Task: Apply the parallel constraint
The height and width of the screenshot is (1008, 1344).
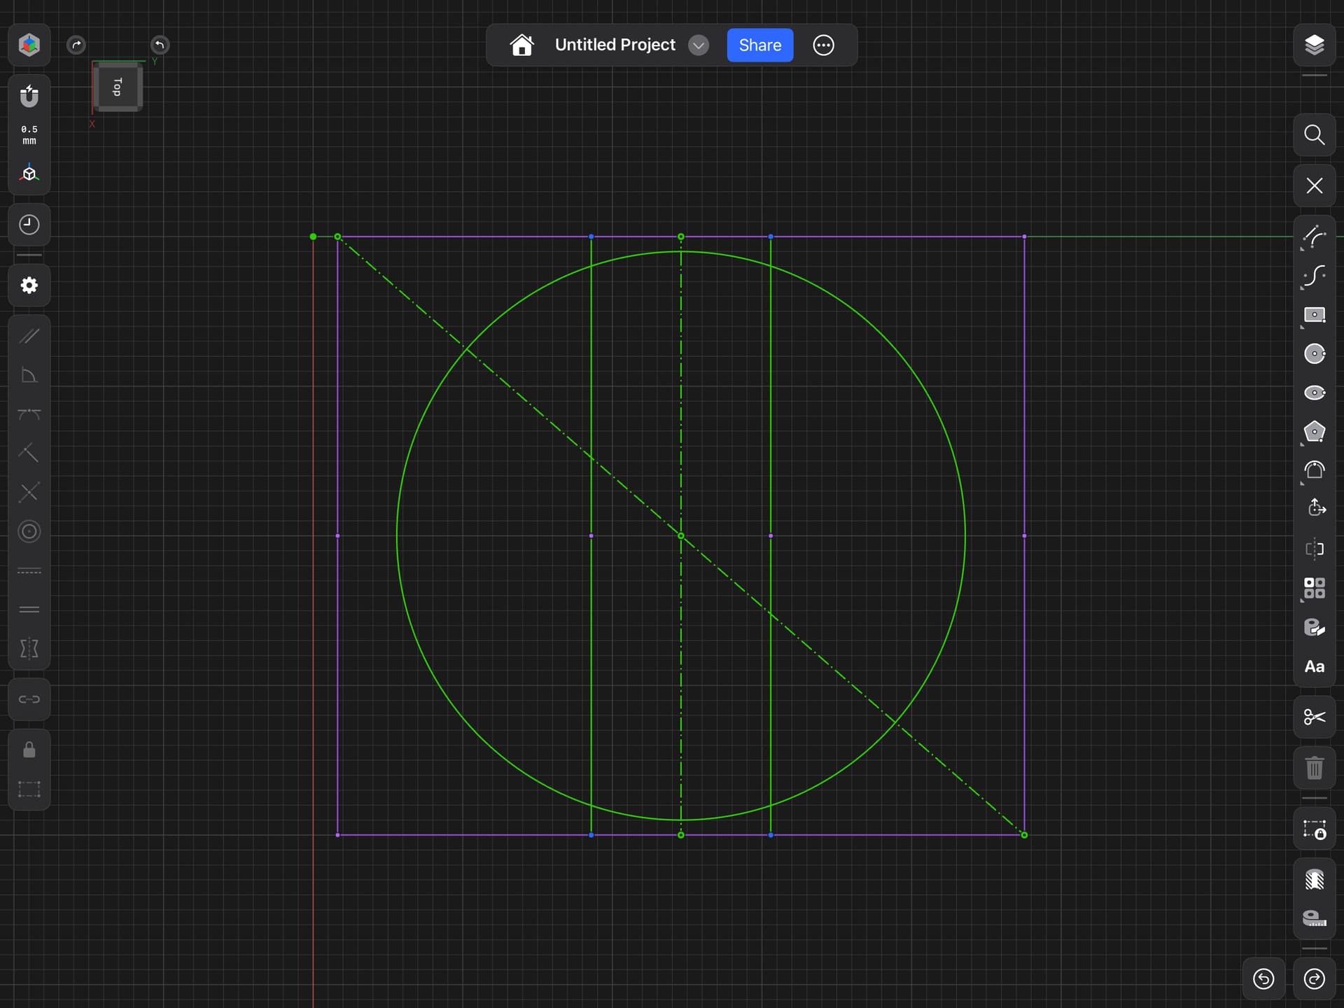Action: [x=29, y=336]
